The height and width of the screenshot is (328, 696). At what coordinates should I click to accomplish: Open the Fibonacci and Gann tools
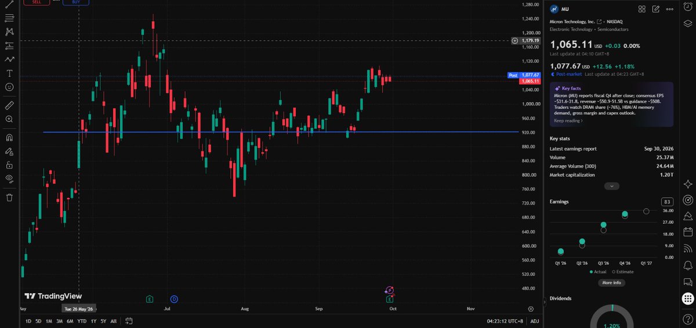[9, 19]
